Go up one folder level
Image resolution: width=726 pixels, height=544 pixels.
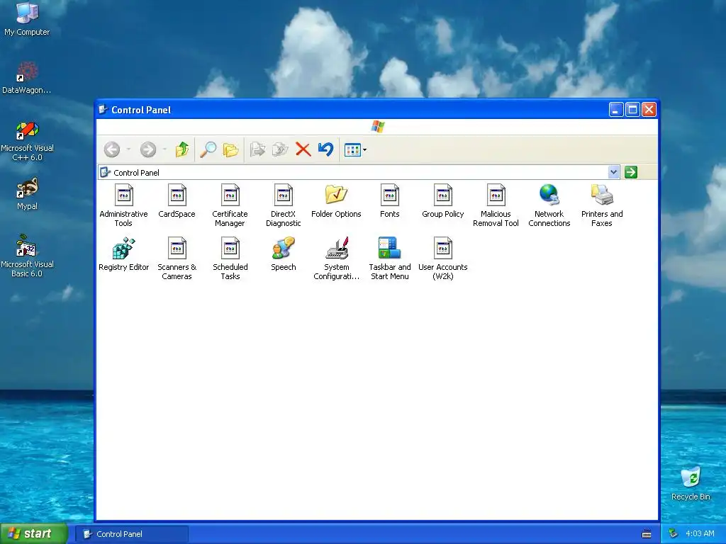point(182,149)
